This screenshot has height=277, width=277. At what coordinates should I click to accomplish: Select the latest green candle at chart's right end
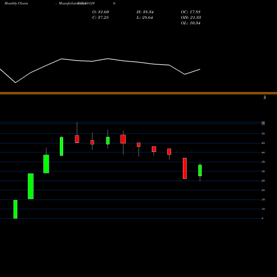(200, 171)
